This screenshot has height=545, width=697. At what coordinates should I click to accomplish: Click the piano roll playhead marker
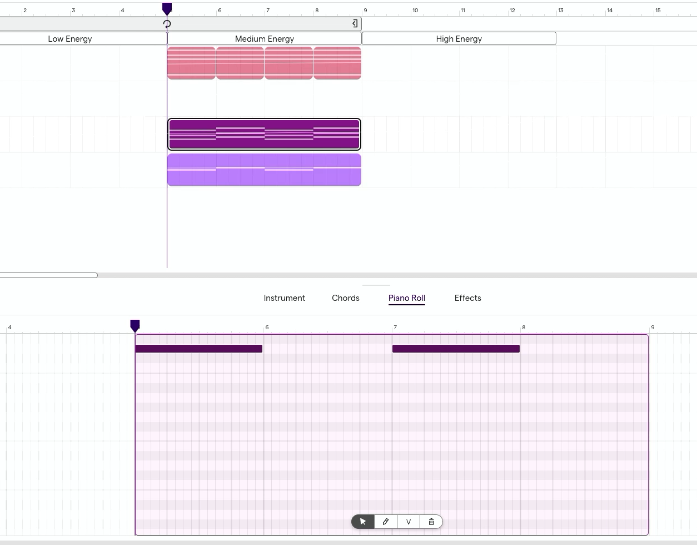[135, 326]
